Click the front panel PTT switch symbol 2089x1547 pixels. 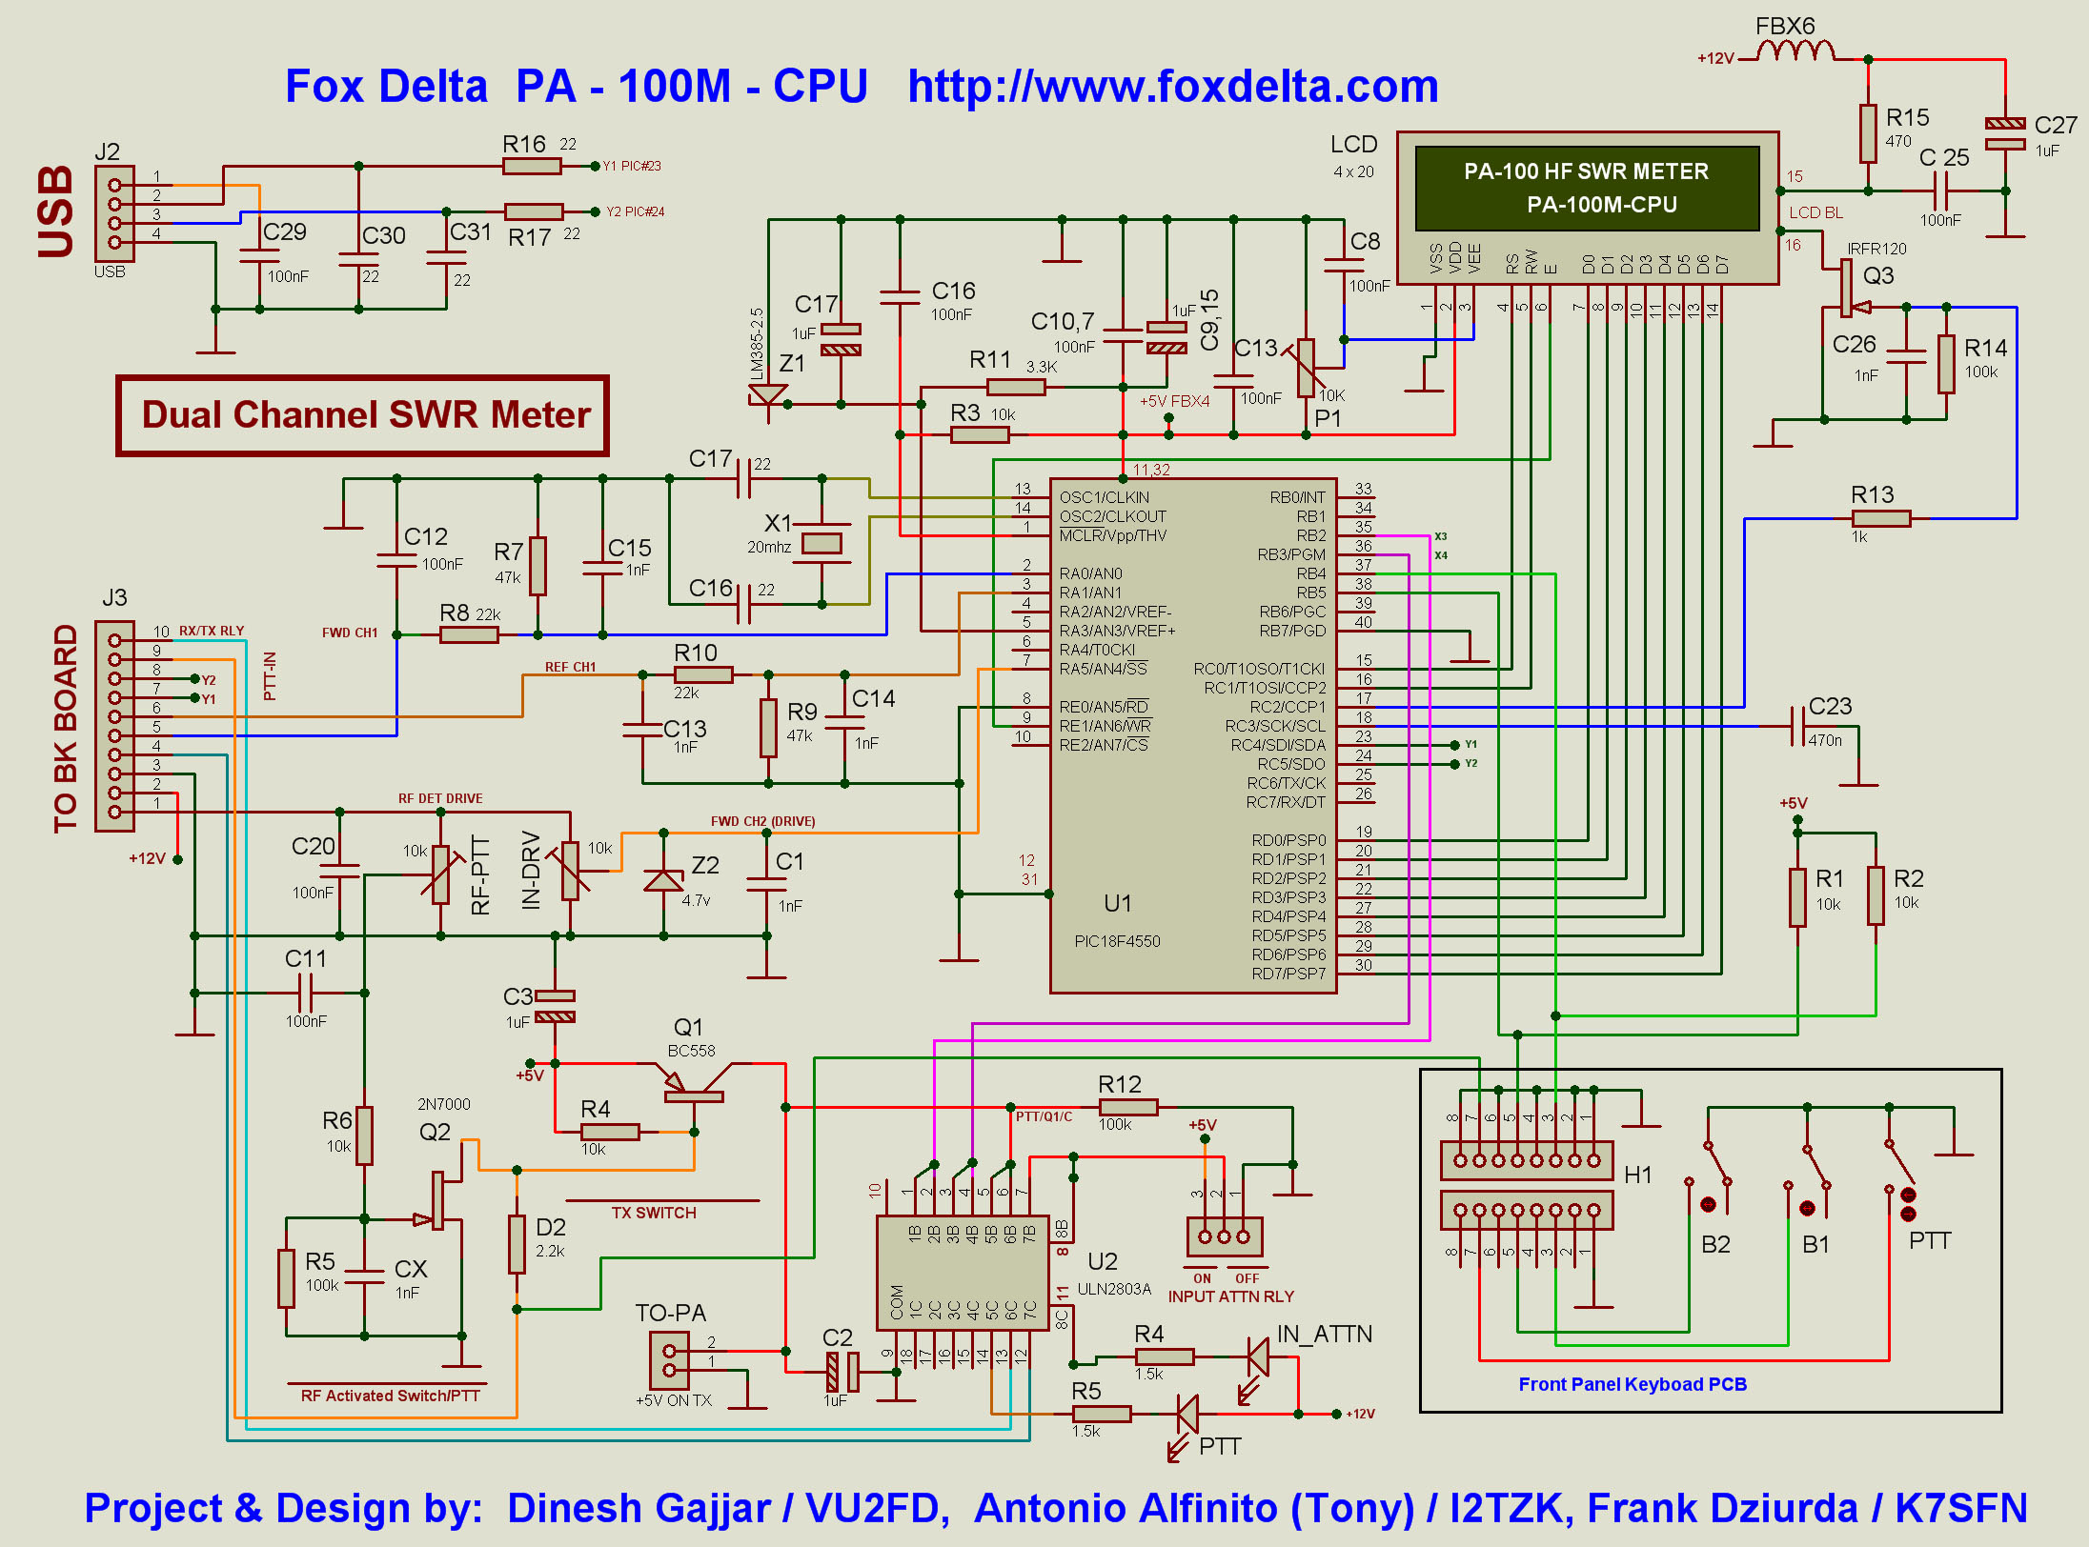[1902, 1179]
